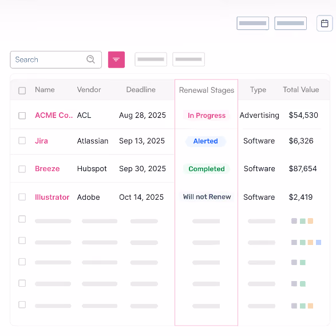Click the $87,654 total value
Viewport: 336px width, 336px height.
[303, 169]
